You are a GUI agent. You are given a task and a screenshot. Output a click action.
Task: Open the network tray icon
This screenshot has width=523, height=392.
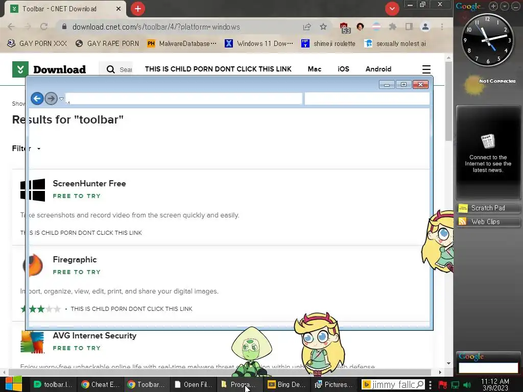455,385
